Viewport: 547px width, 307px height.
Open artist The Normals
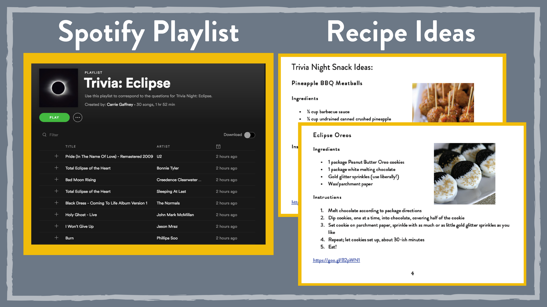(168, 203)
